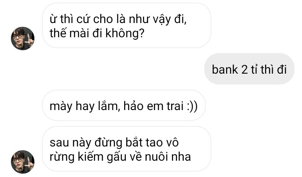302x177 pixels.
Task: Click the ":))" emoticon in the third message
Action: [x=192, y=106]
